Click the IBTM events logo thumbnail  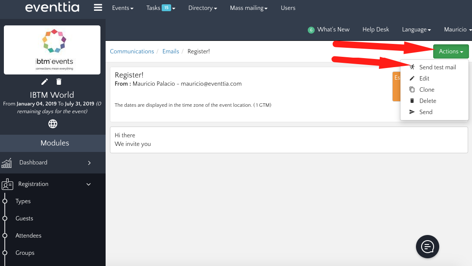click(x=52, y=50)
